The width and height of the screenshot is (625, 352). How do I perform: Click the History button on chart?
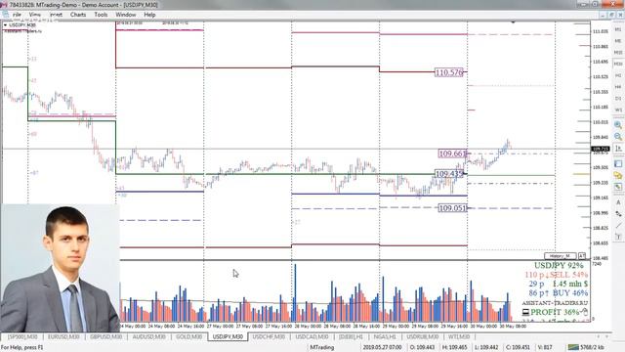560,256
